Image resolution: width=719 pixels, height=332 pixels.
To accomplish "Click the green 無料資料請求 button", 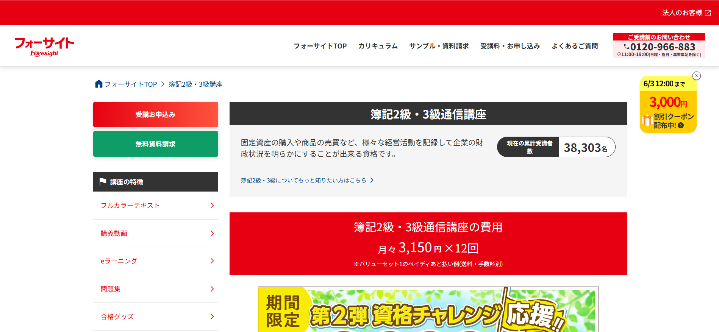I will coord(156,144).
